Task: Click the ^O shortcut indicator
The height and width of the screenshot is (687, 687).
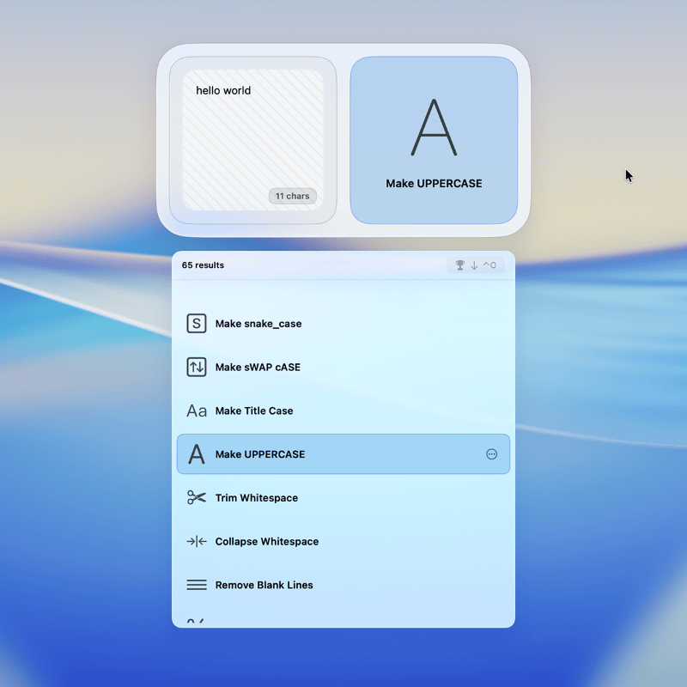Action: coord(489,265)
